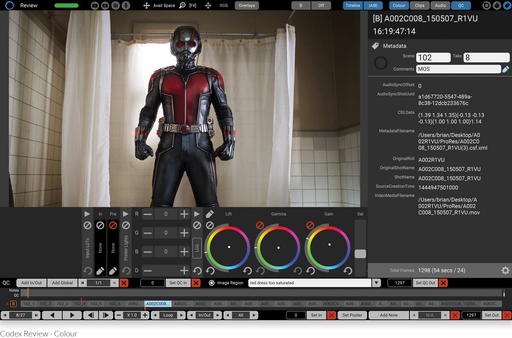Open the Audio tab
Image resolution: width=512 pixels, height=338 pixels.
440,5
